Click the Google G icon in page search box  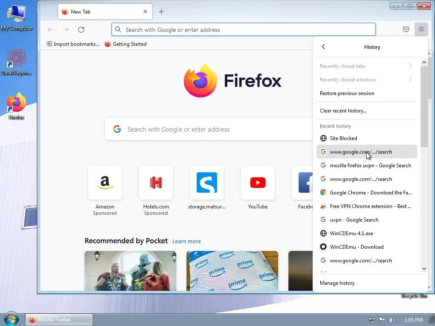click(117, 129)
